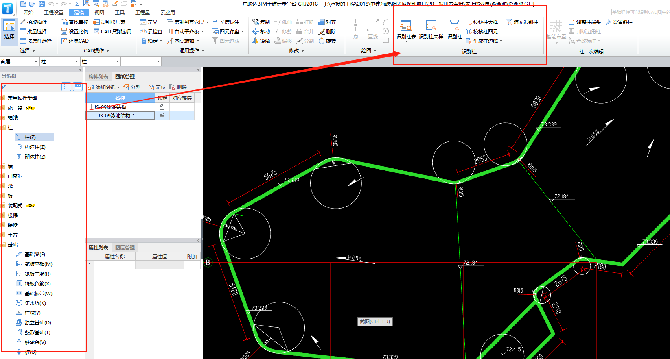Click the 属性名称 cell in row 1
The width and height of the screenshot is (670, 359).
115,265
